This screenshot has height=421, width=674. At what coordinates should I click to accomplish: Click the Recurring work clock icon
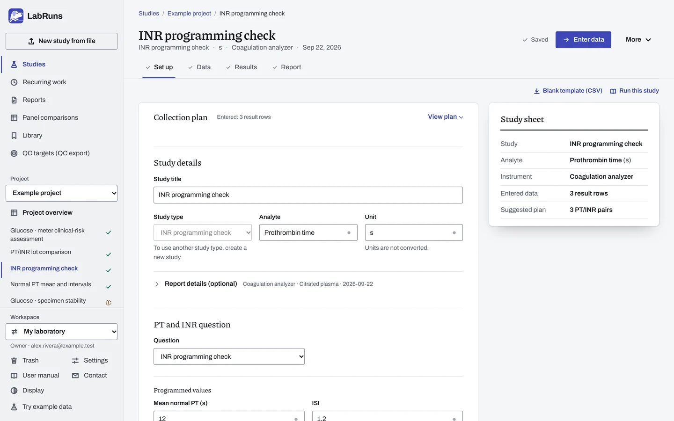point(14,82)
